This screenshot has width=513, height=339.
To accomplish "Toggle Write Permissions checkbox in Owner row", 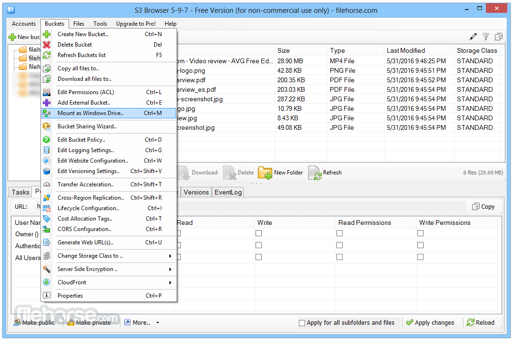I will pos(420,233).
